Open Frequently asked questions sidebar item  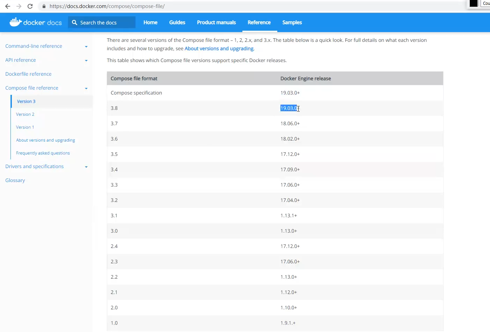(43, 153)
